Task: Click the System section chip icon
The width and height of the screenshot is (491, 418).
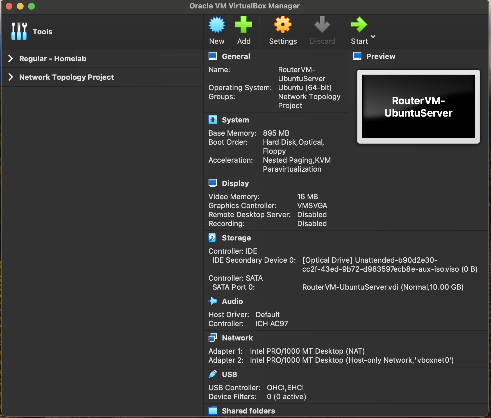Action: pyautogui.click(x=213, y=120)
